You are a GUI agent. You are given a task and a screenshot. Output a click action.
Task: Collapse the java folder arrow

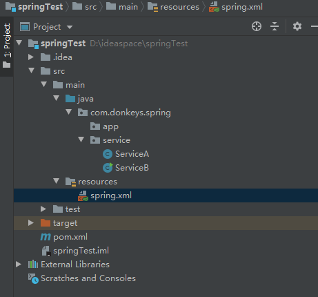[57, 98]
